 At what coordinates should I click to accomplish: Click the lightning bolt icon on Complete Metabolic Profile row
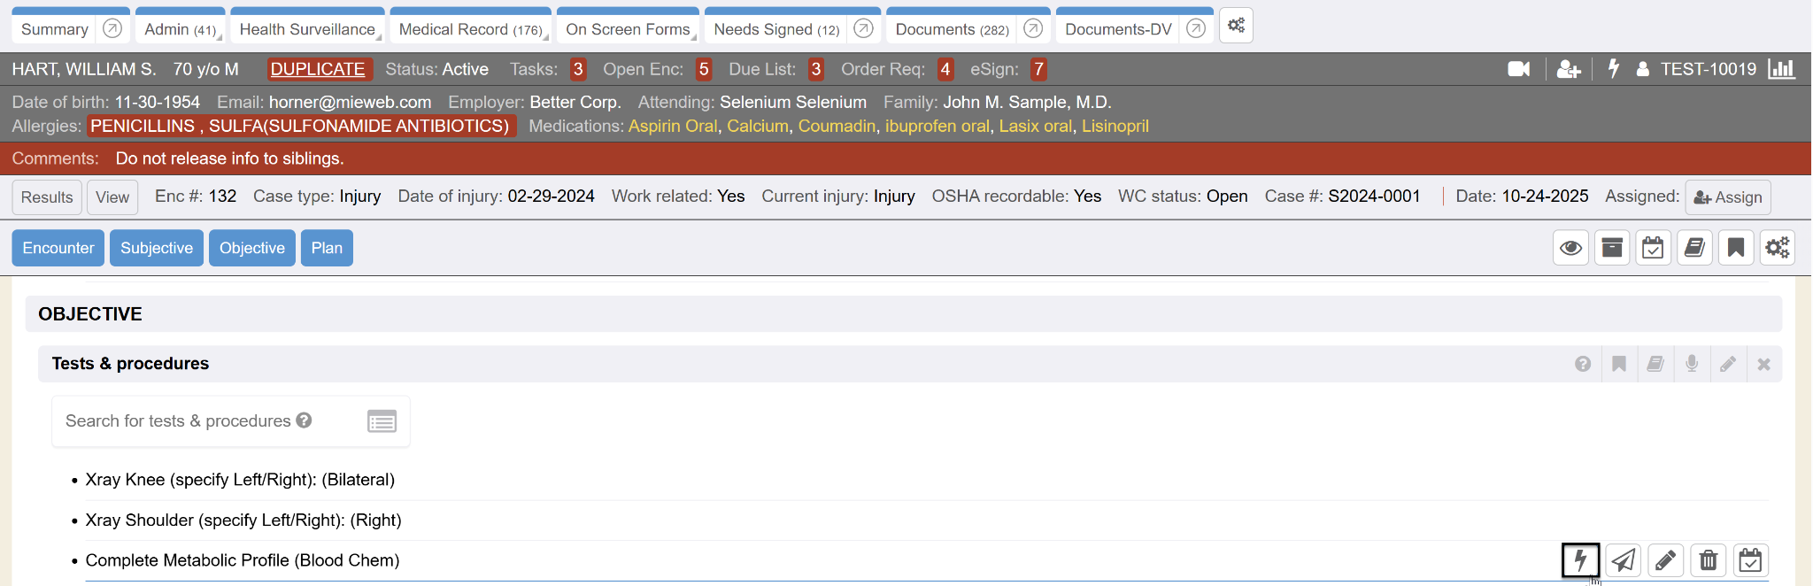coord(1580,560)
